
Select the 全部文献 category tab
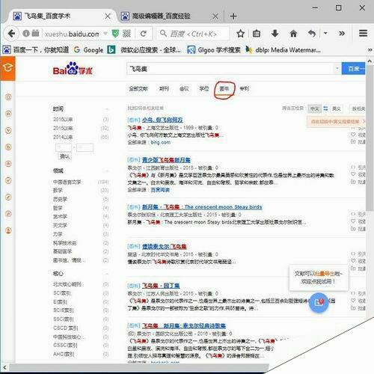pyautogui.click(x=138, y=89)
